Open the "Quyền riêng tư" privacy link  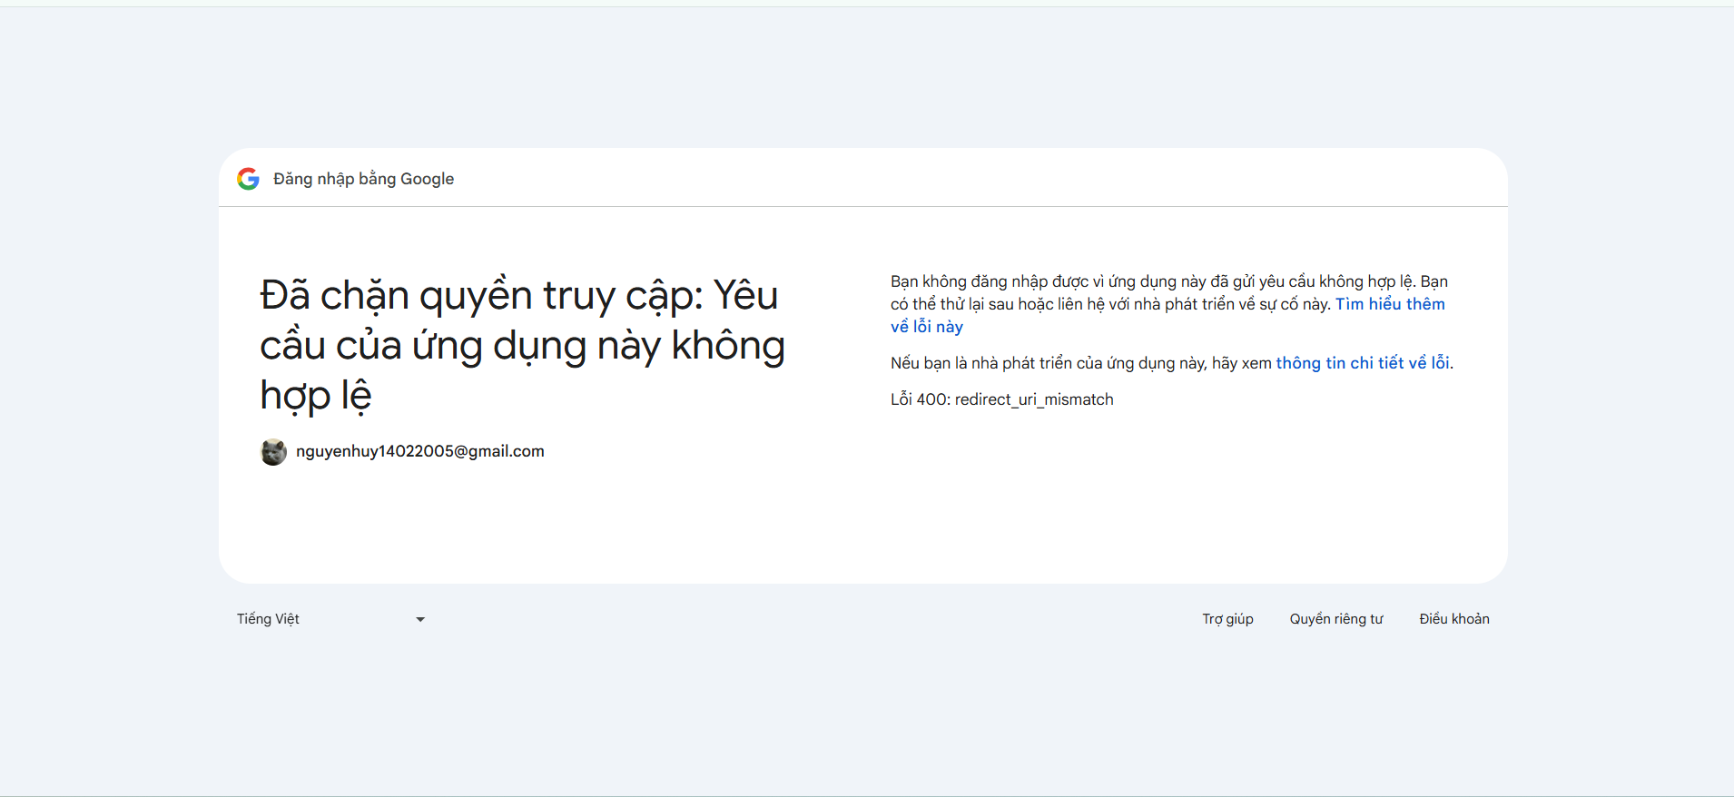tap(1336, 619)
